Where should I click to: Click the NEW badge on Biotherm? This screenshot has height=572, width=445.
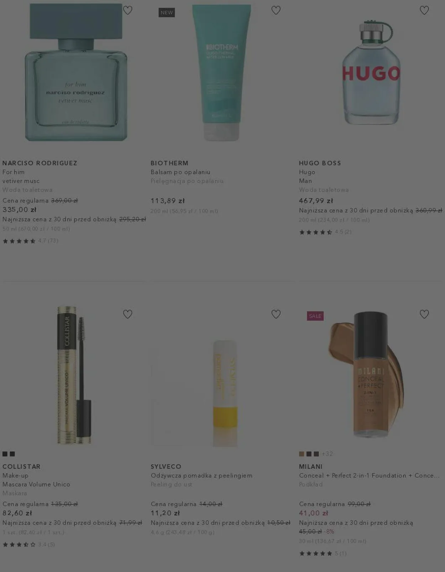(x=167, y=12)
